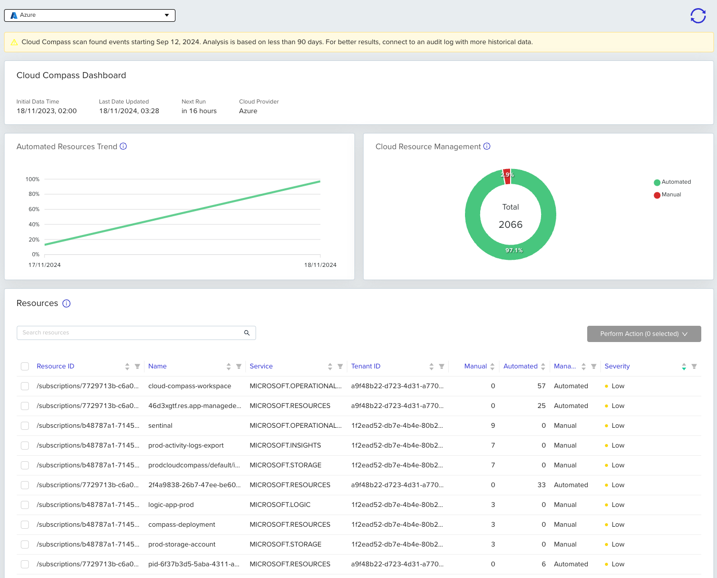Filter the Name column
Viewport: 717px width, 578px height.
[239, 366]
